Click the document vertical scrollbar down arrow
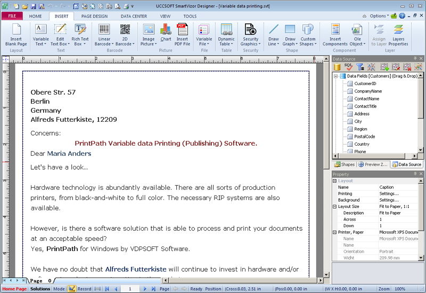The image size is (426, 293). [x=326, y=274]
